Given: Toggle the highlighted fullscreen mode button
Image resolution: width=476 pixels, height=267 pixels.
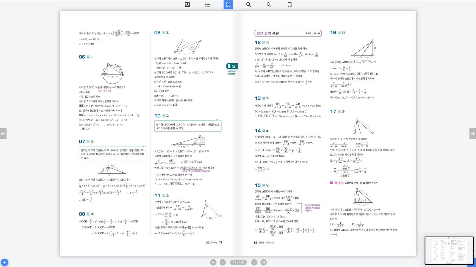Looking at the screenshot, I should (x=228, y=4).
